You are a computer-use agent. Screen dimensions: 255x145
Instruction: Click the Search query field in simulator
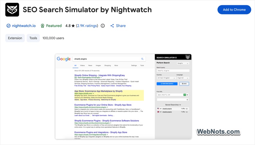173,71
